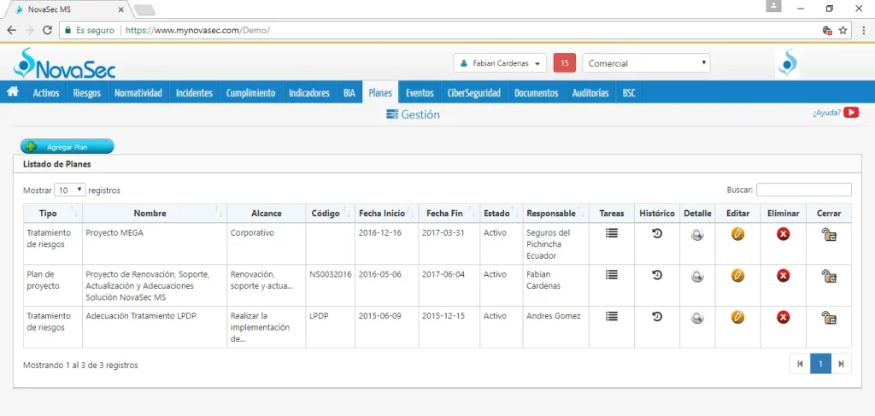Edit the NS0032016 plan
This screenshot has height=416, width=875.
[x=737, y=275]
